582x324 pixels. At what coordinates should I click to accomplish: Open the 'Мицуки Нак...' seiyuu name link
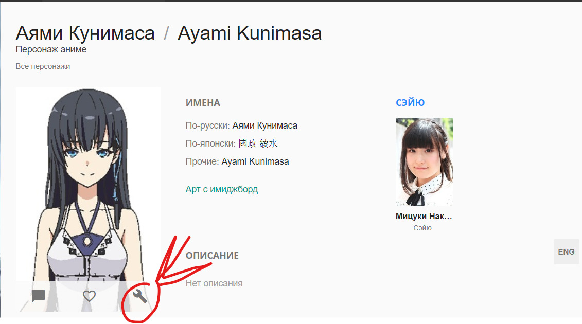click(424, 217)
